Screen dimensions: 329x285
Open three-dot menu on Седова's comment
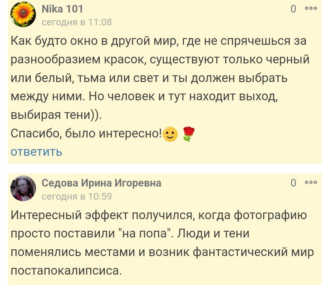[x=311, y=183]
